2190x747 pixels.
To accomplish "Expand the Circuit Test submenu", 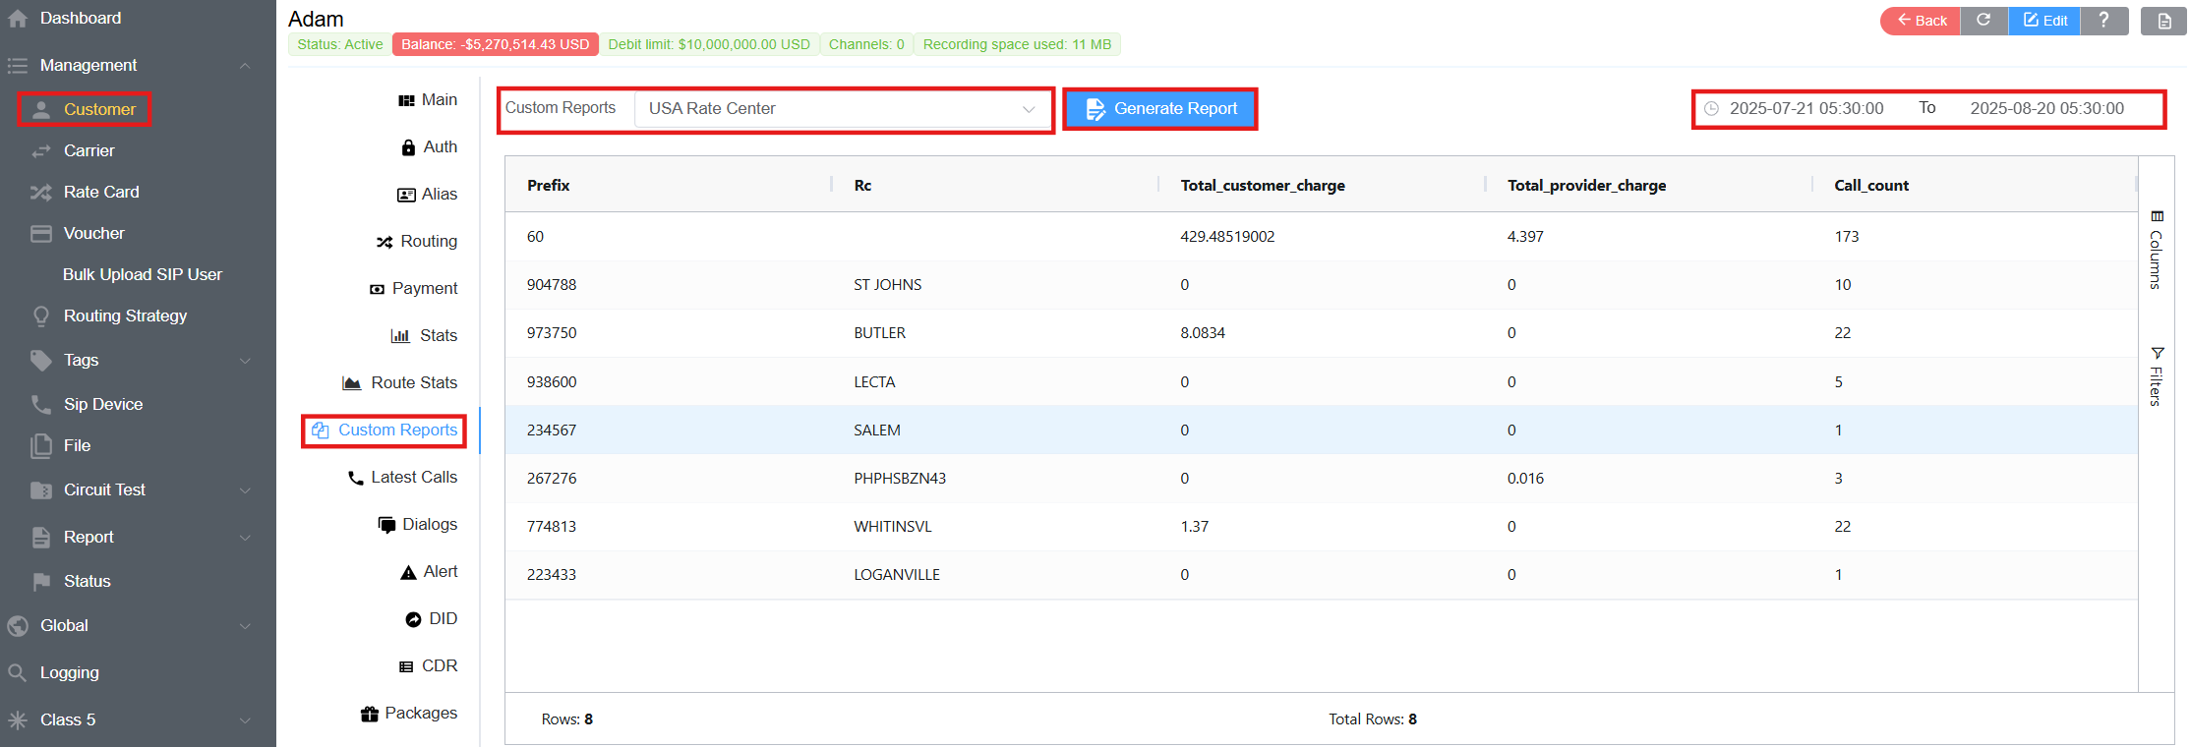I will [x=244, y=490].
